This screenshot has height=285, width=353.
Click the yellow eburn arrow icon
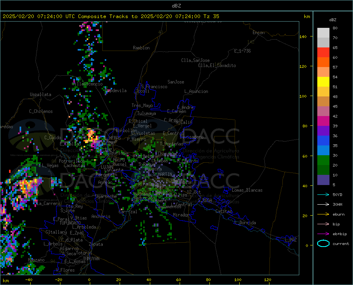pos(323,214)
